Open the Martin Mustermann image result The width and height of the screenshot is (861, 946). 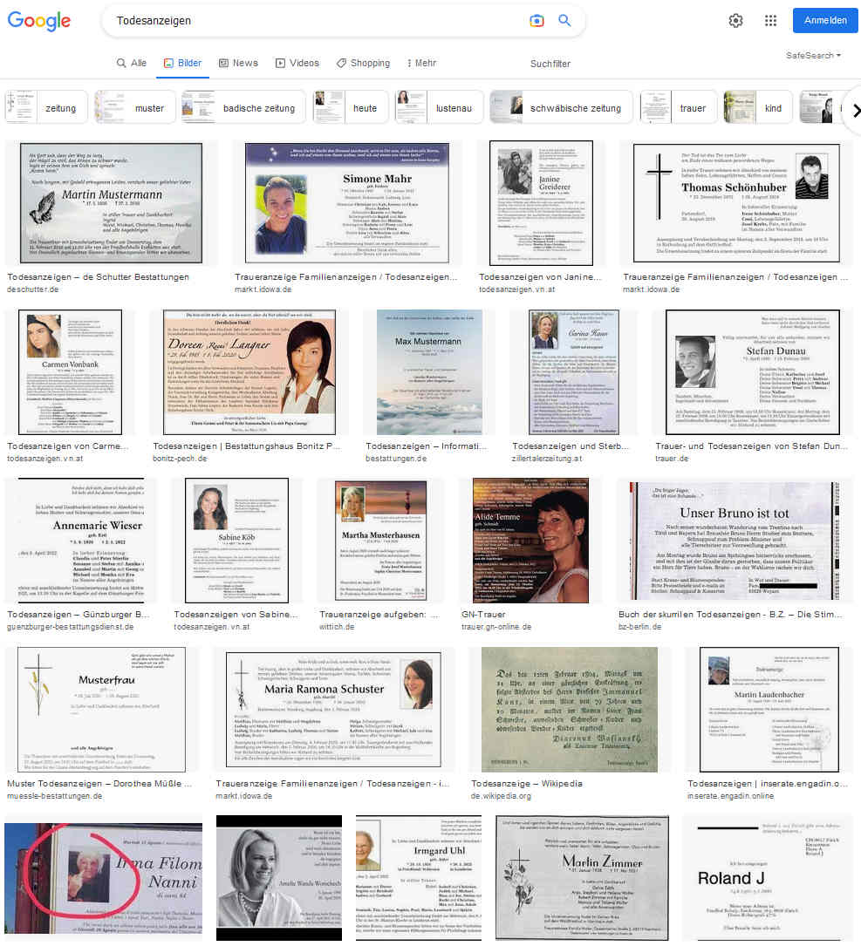tap(111, 203)
